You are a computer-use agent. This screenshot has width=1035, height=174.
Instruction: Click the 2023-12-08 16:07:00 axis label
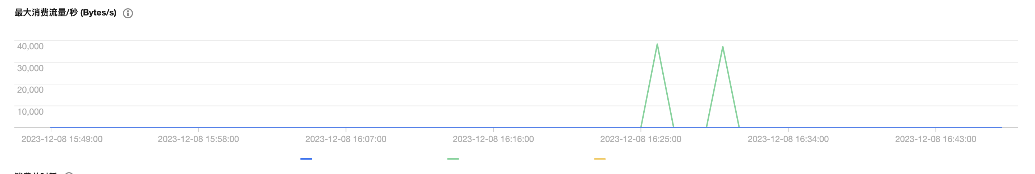pos(346,139)
